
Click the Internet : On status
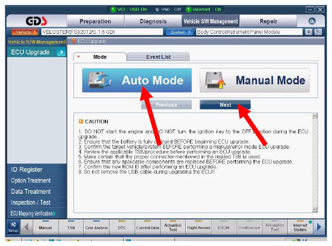(204, 9)
